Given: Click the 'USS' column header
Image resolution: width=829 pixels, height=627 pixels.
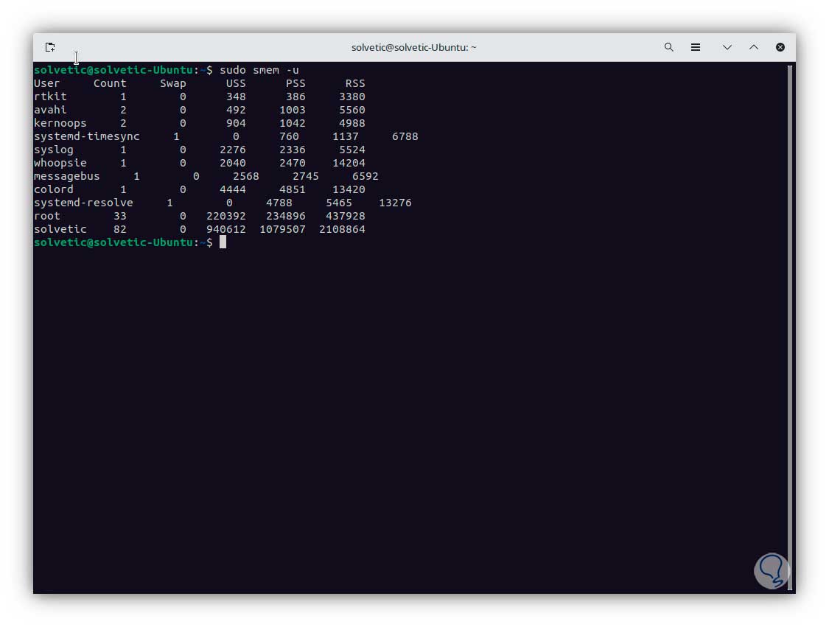Looking at the screenshot, I should click(236, 83).
